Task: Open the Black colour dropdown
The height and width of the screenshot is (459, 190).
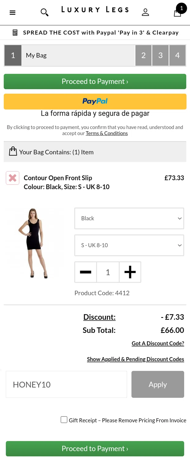Action: (x=129, y=218)
